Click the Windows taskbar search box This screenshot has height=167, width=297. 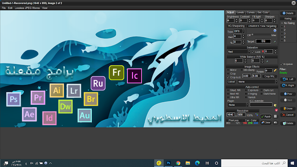254,163
